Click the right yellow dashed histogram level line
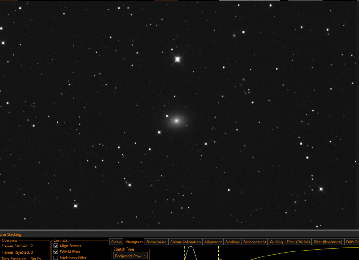 click(218, 253)
